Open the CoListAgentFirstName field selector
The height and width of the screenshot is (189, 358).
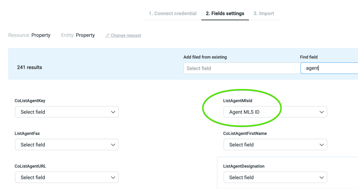click(x=275, y=144)
